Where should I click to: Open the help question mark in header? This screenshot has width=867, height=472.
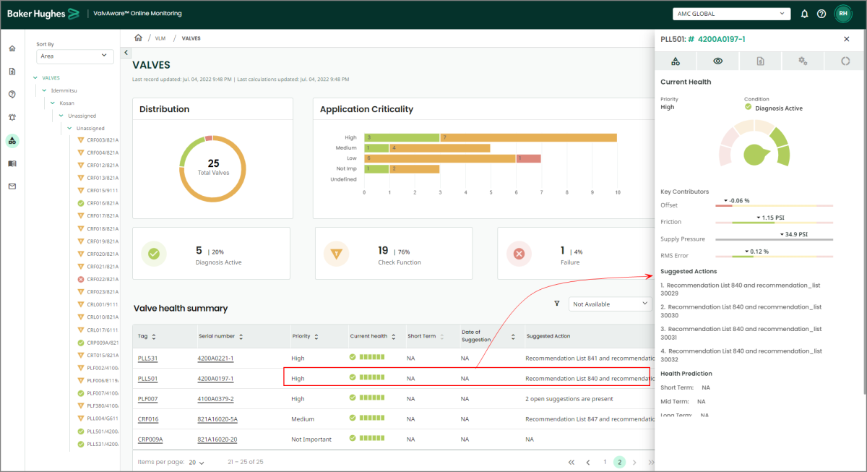821,14
